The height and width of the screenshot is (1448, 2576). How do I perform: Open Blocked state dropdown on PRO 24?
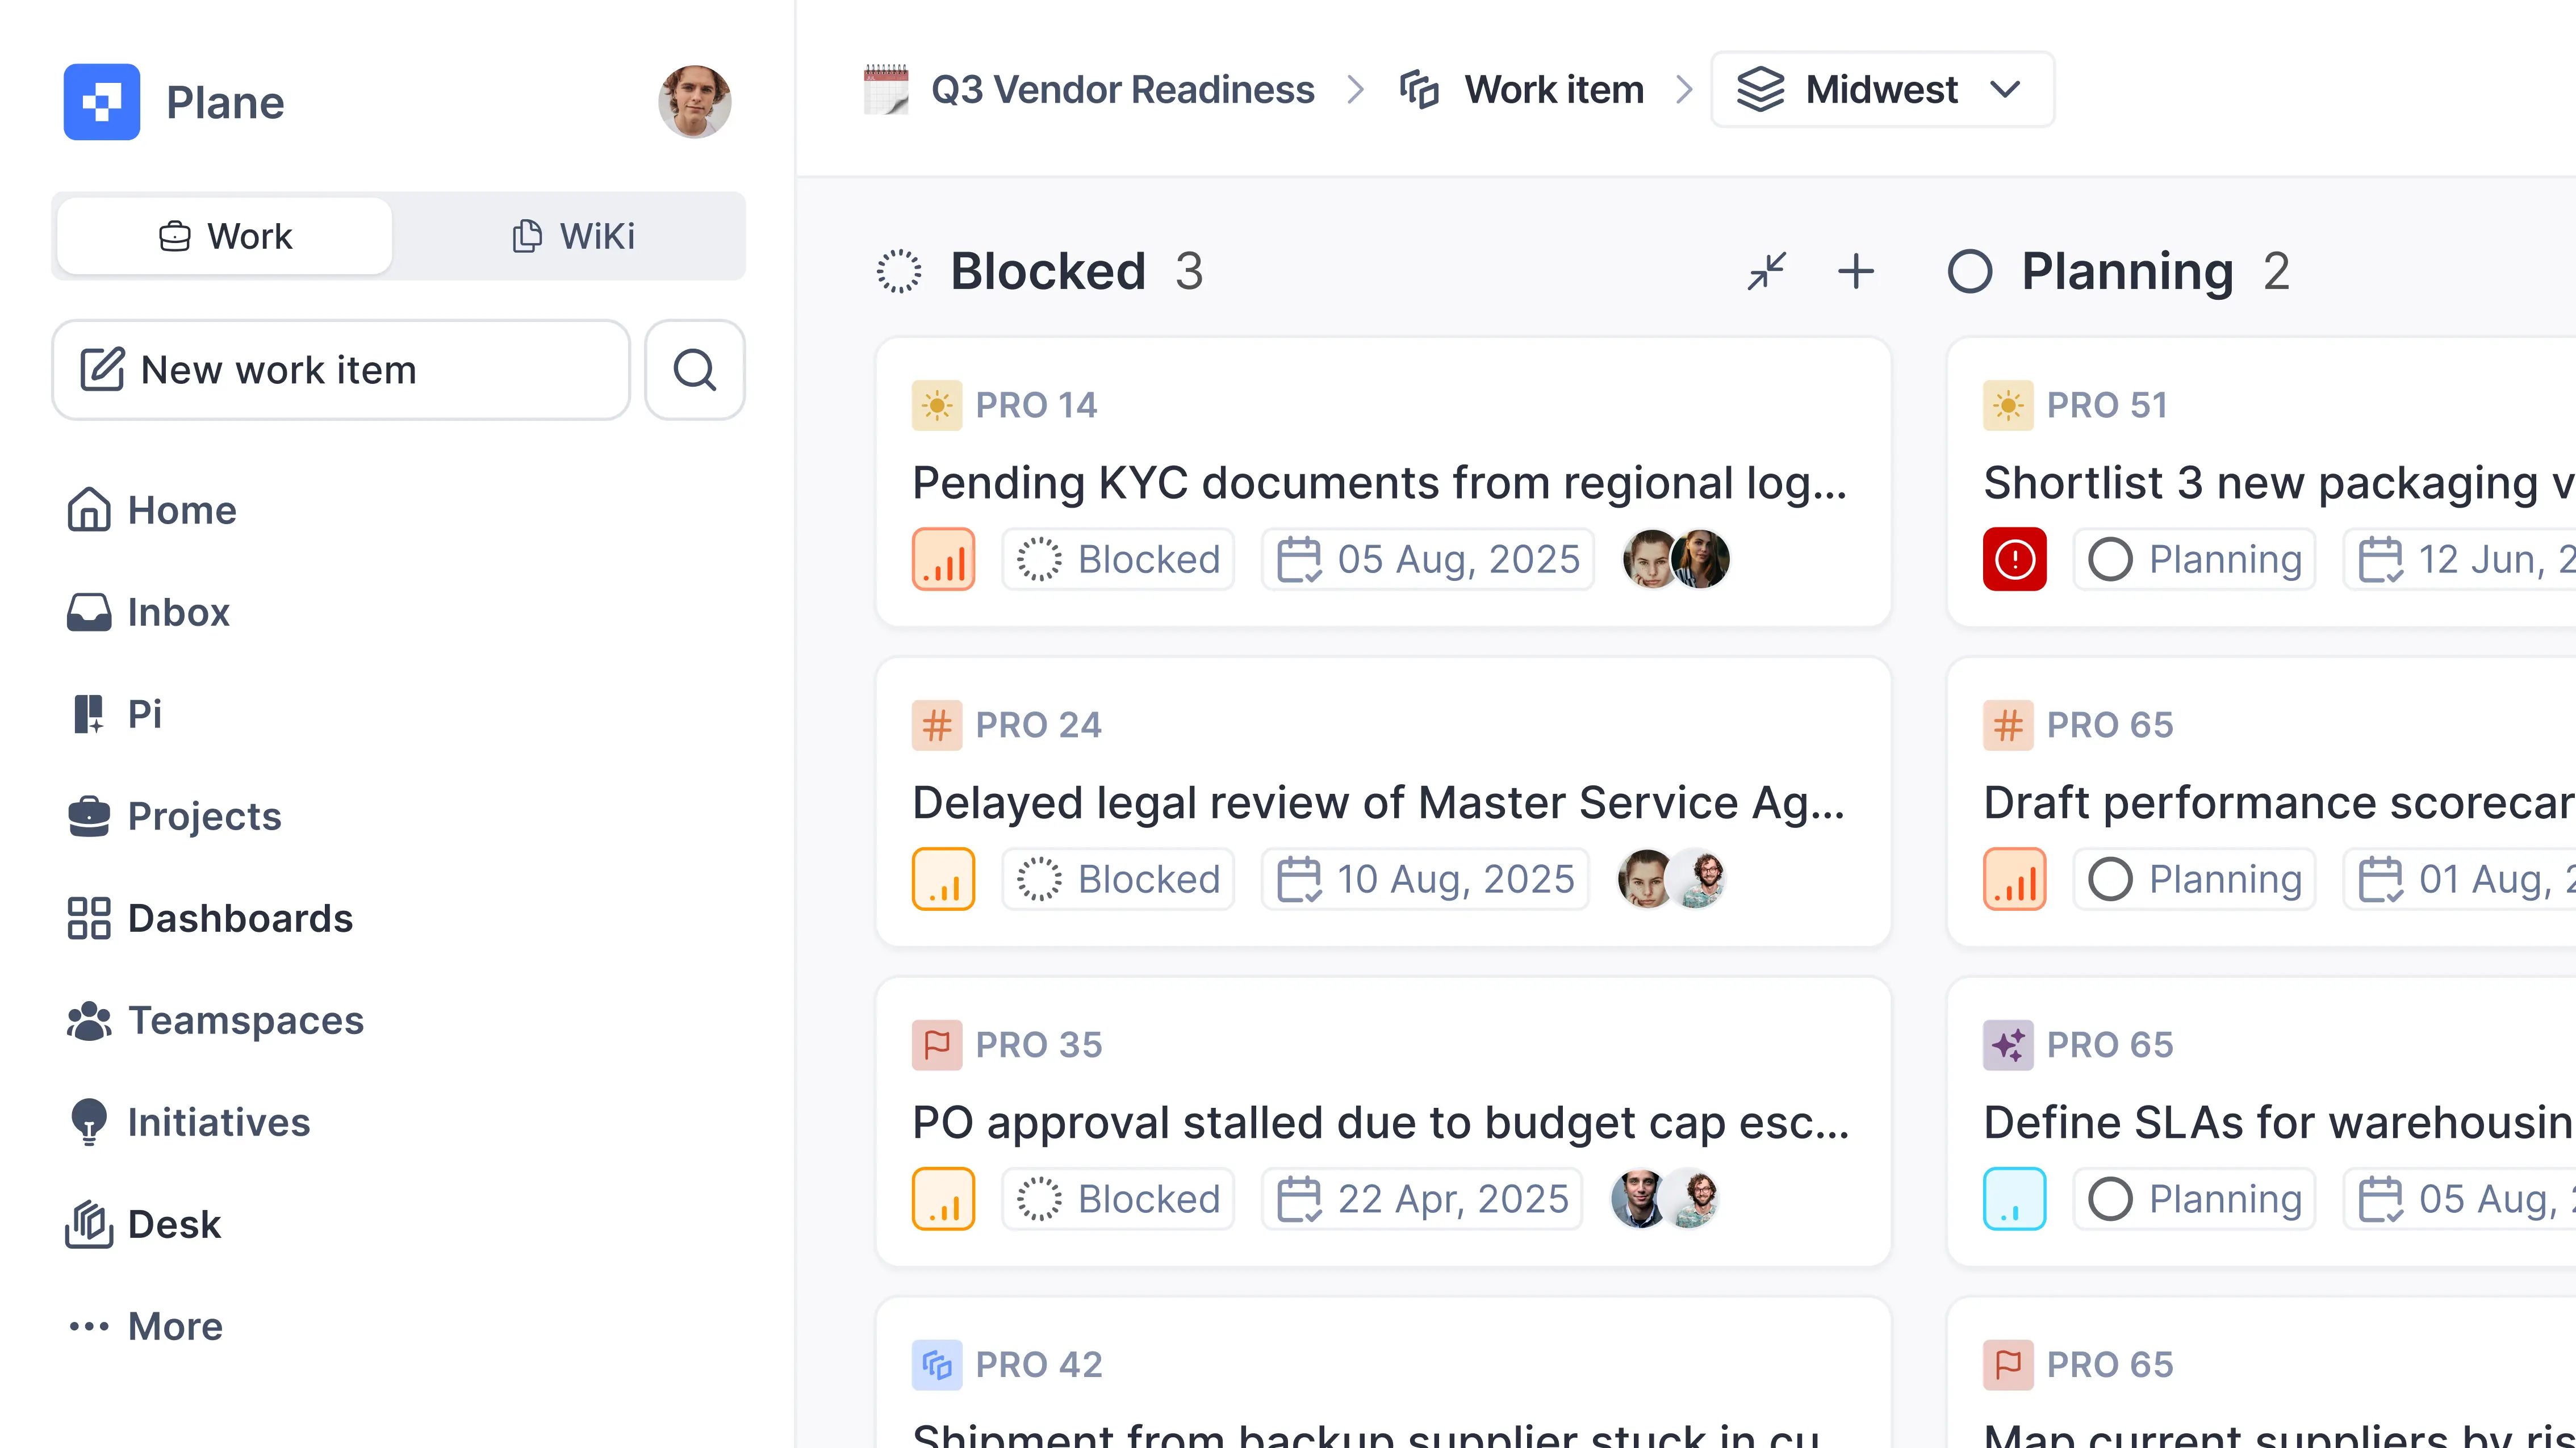coord(1118,879)
